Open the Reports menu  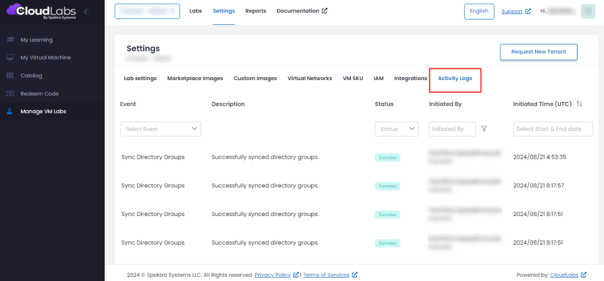tap(256, 11)
